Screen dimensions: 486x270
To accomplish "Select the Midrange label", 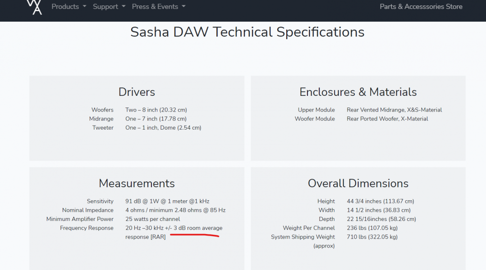I will coord(101,119).
